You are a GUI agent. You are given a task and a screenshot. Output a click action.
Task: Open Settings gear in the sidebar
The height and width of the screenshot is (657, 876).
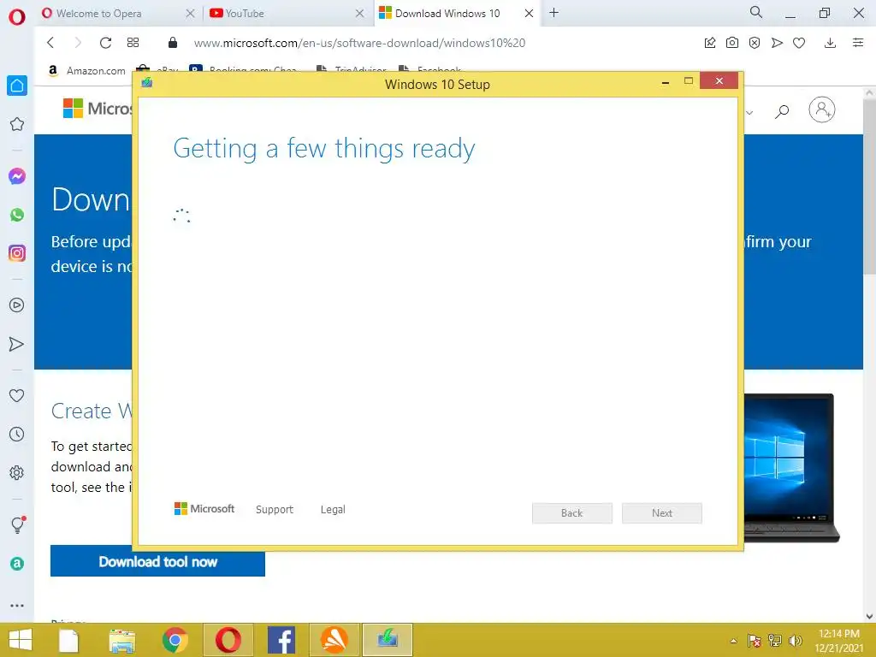(x=17, y=472)
